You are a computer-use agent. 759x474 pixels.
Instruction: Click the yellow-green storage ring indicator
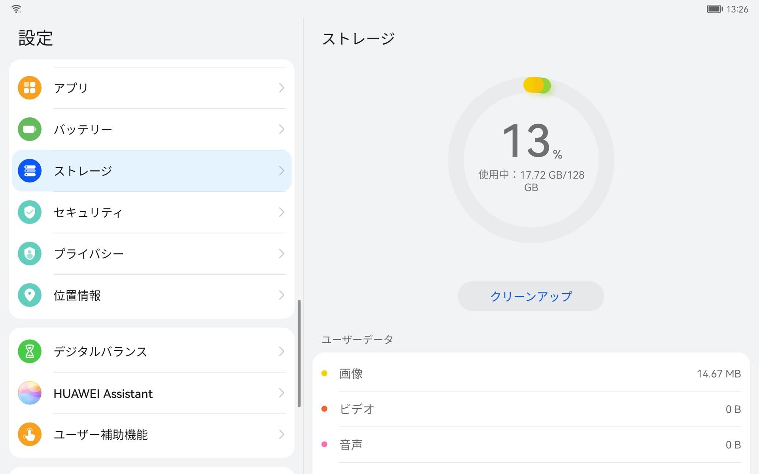coord(537,85)
